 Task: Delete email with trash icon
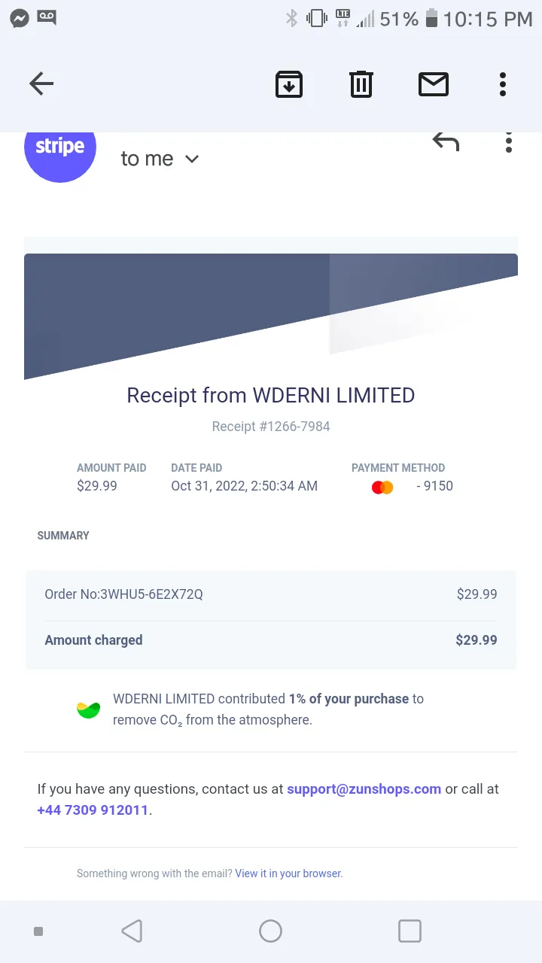361,84
